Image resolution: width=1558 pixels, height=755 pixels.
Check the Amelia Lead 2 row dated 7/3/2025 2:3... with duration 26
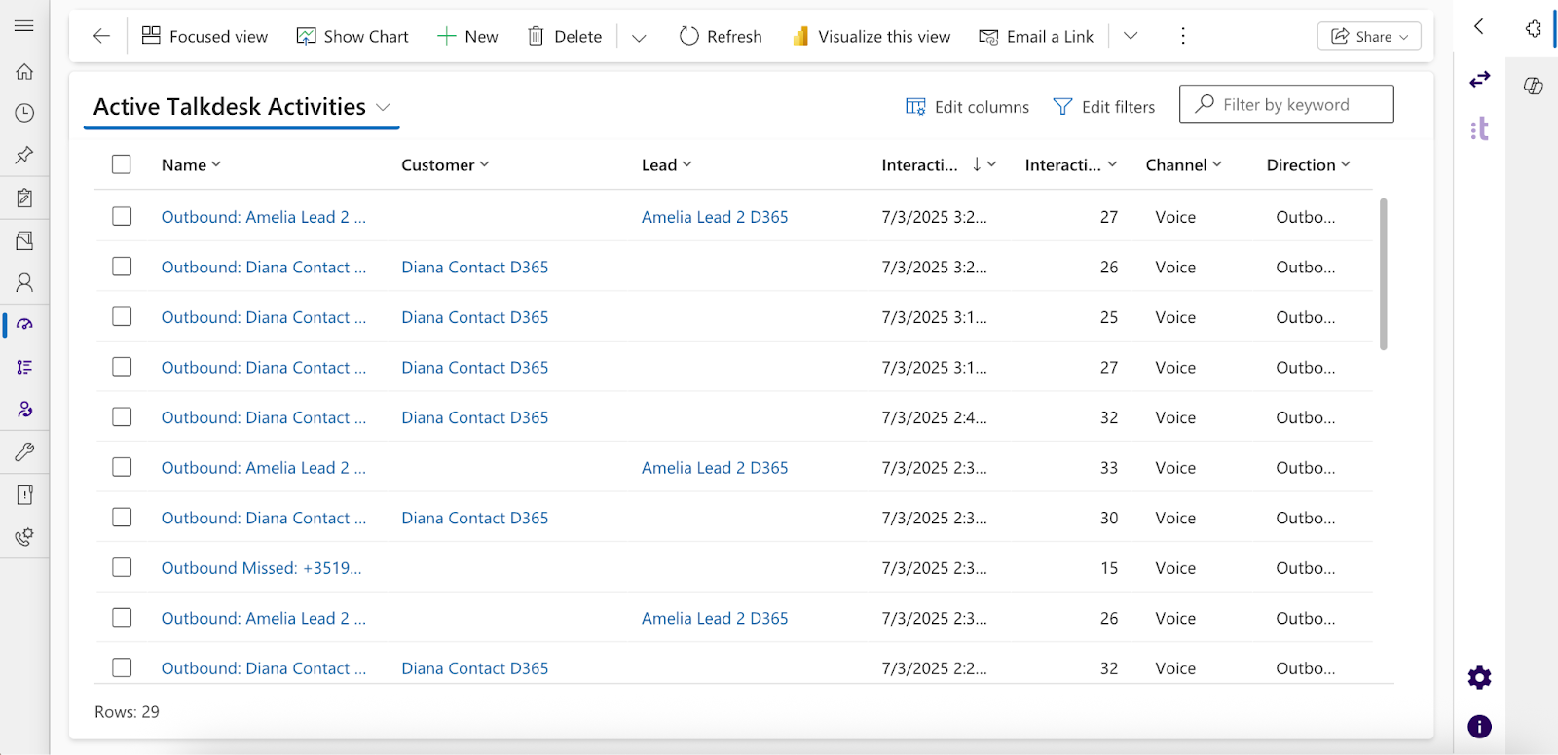tap(122, 617)
